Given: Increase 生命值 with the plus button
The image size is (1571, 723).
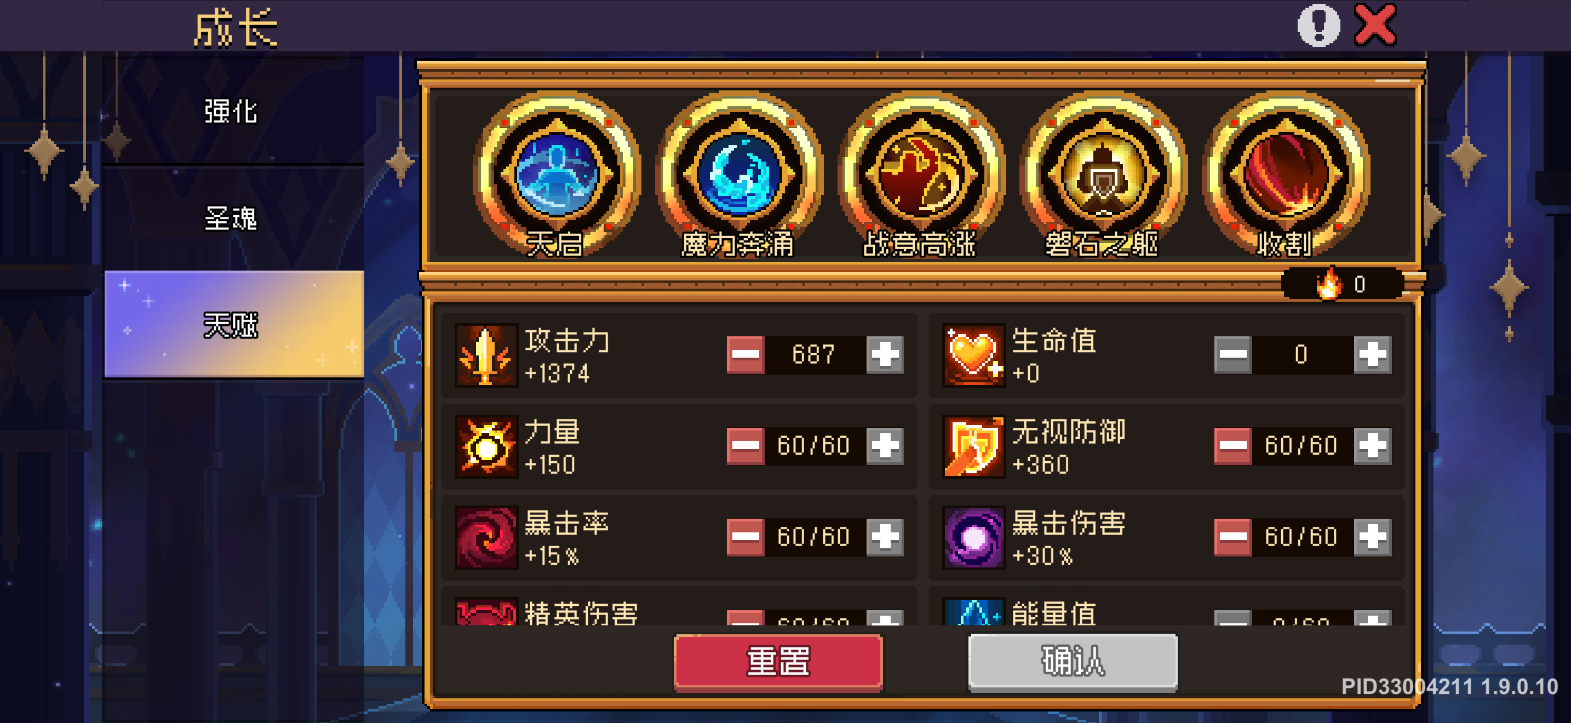Looking at the screenshot, I should point(1372,354).
